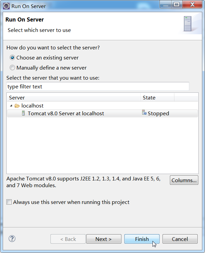
Task: Focus the type filter text field
Action: pos(98,86)
